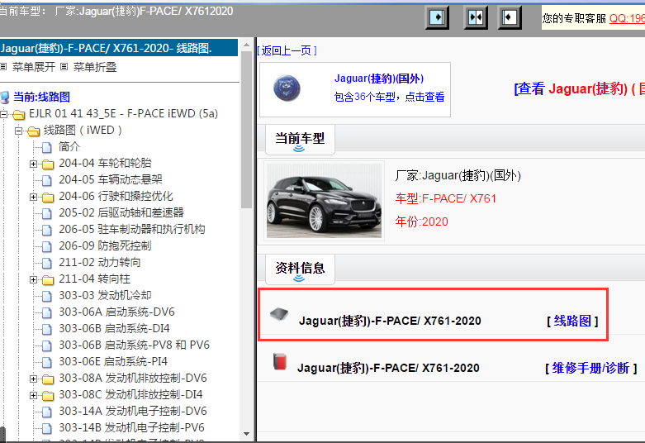Open 303-06B 启动系统-DI4
The image size is (645, 443).
pyautogui.click(x=114, y=328)
